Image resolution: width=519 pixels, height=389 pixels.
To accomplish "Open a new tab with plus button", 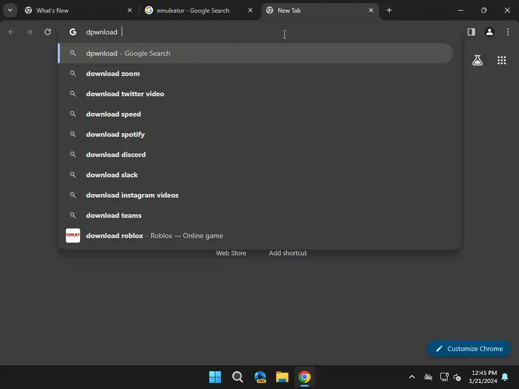I will coord(389,10).
